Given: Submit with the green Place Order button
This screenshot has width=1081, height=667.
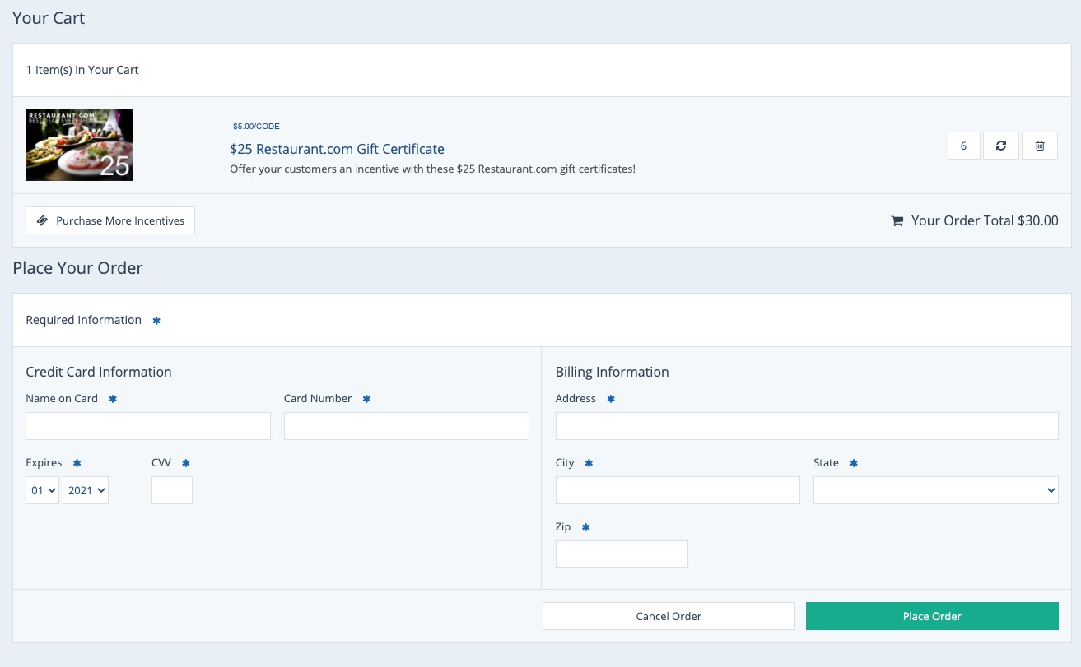Looking at the screenshot, I should (932, 616).
